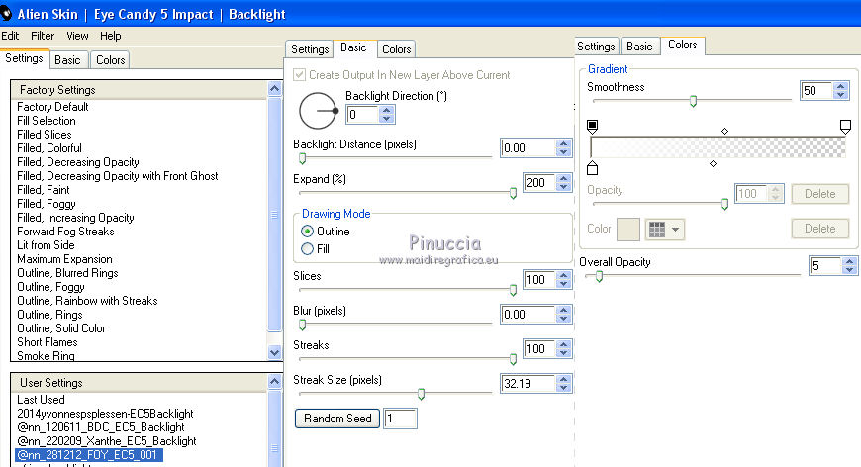This screenshot has height=467, width=861.
Task: Click the Streak Size value field
Action: click(528, 384)
